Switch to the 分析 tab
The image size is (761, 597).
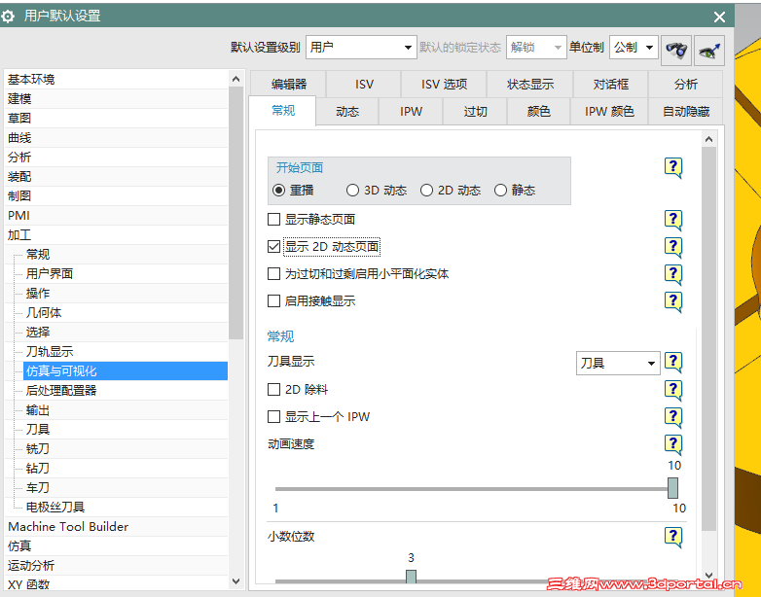(685, 85)
